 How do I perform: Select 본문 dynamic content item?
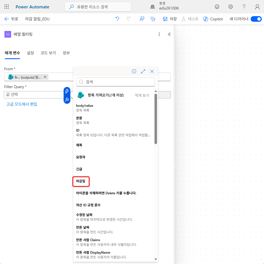click(x=114, y=120)
